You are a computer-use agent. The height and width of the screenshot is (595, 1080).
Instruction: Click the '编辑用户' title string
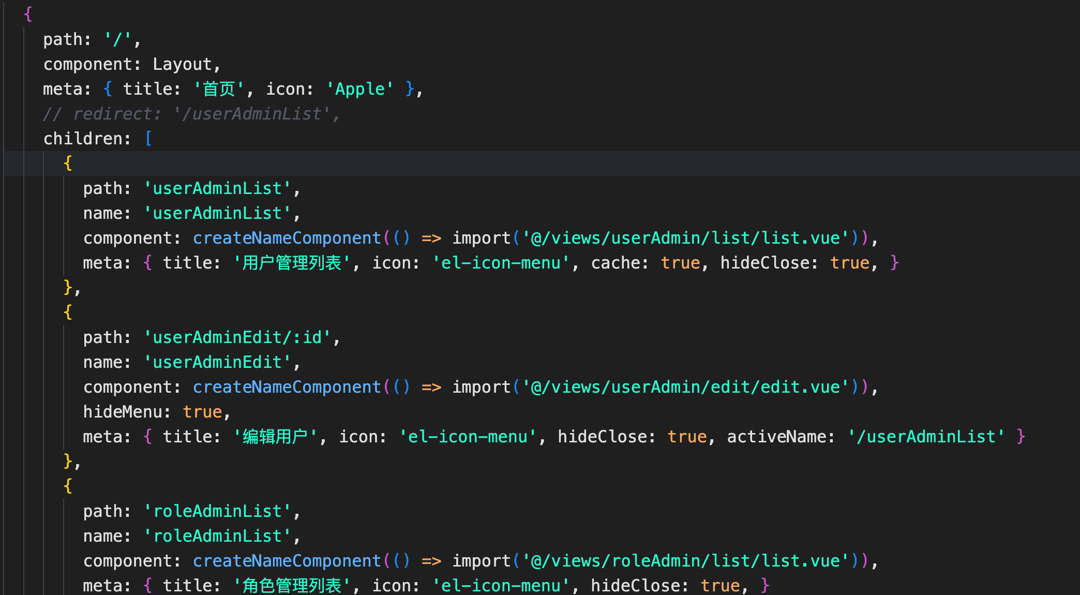(275, 437)
